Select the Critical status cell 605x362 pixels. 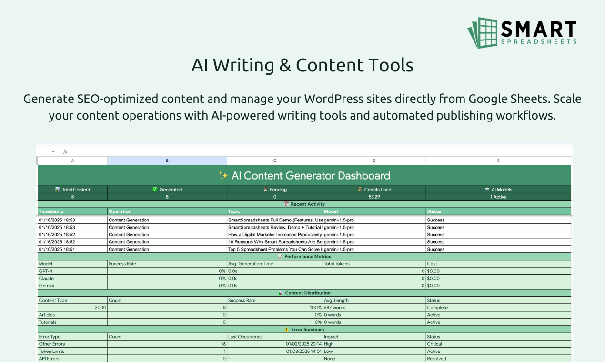[498, 344]
